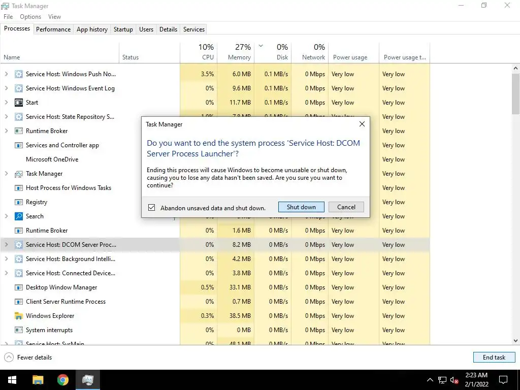Expand the Task Manager process row
520x390 pixels.
[6, 174]
